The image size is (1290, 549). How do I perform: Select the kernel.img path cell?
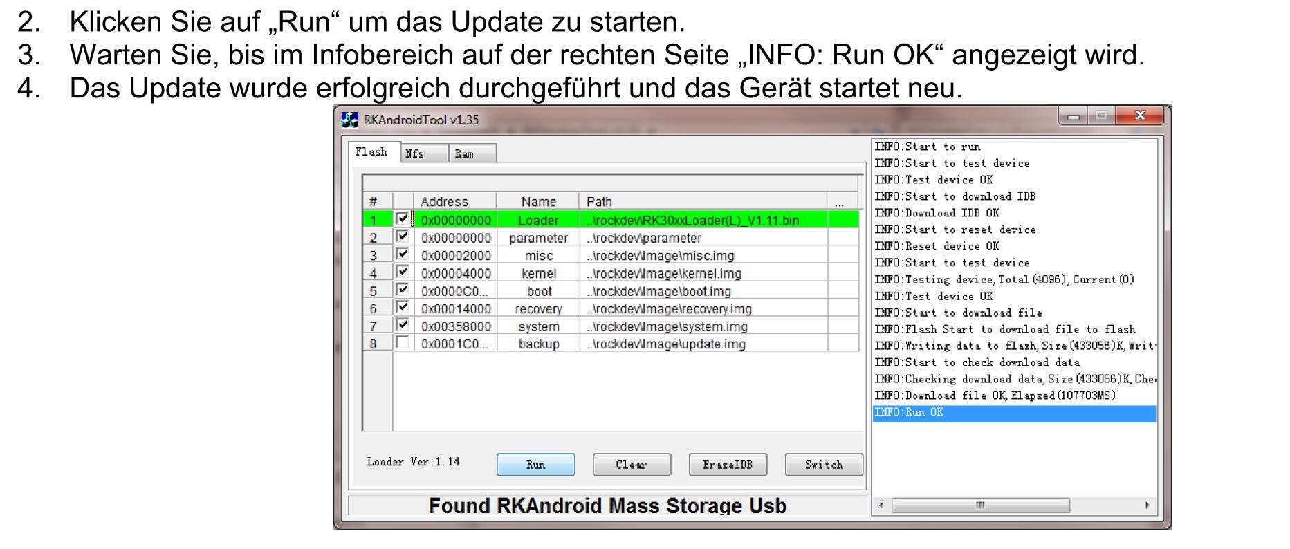coord(703,273)
